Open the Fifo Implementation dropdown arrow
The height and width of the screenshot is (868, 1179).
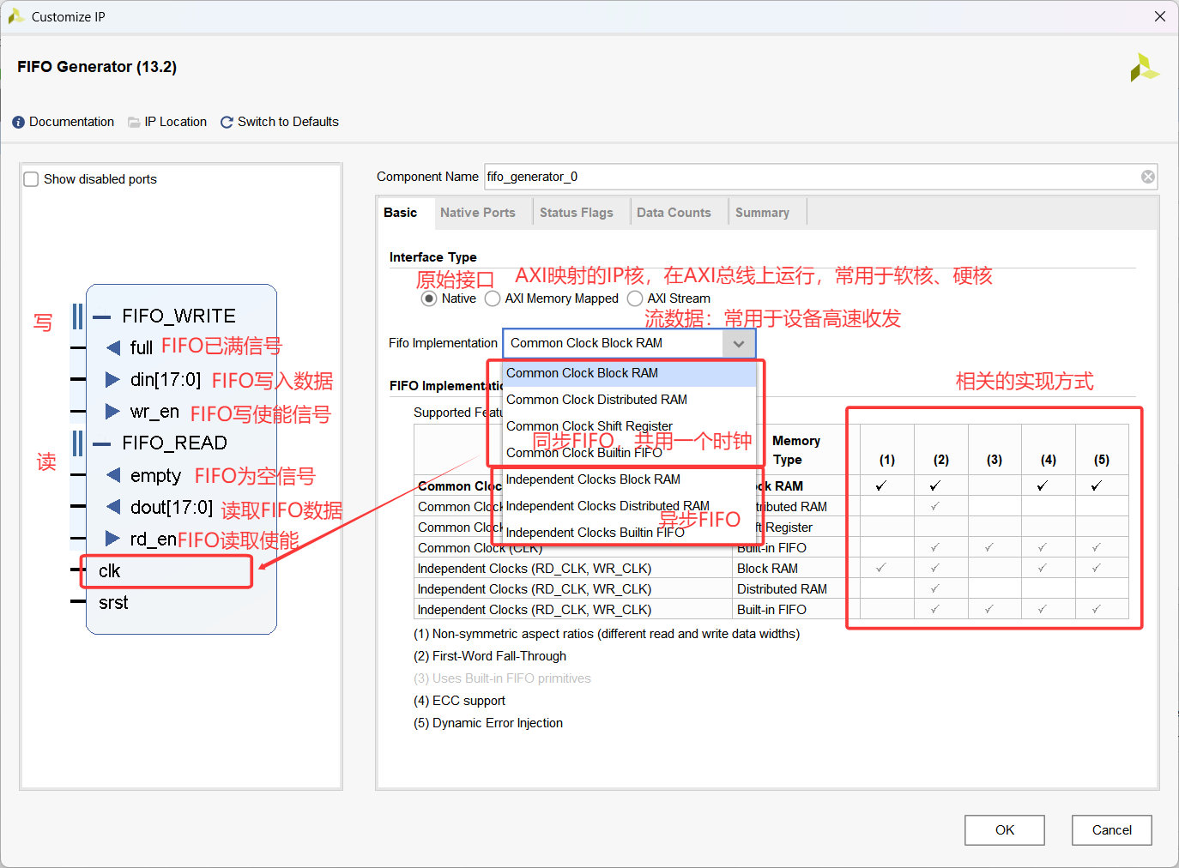click(x=739, y=343)
